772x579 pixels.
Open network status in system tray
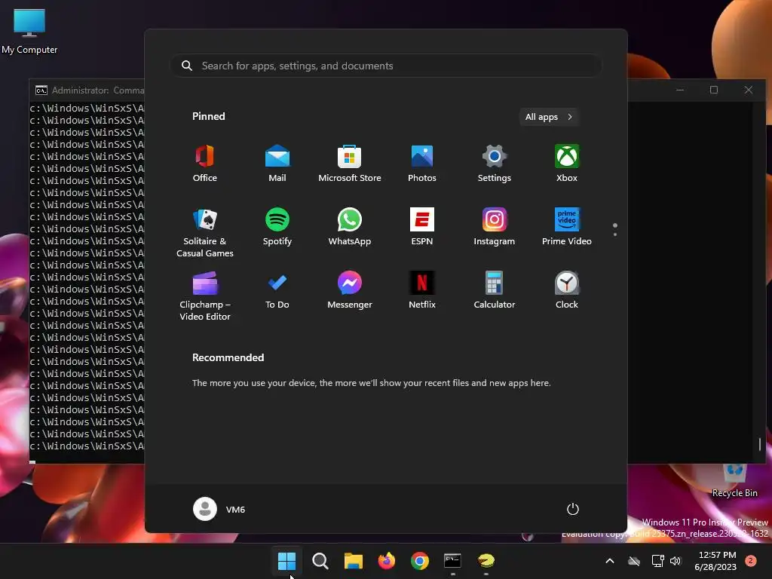(x=657, y=561)
